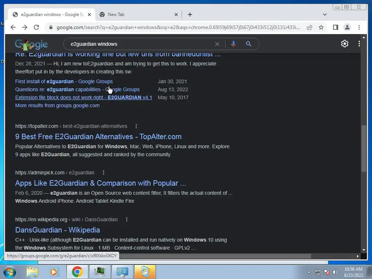Open Windows Media Player from taskbar

(54, 272)
